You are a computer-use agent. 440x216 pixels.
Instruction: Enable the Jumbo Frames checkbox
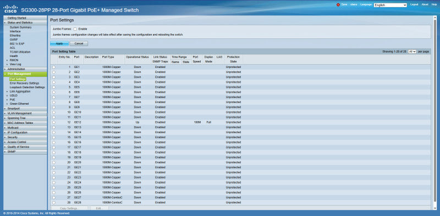point(75,29)
